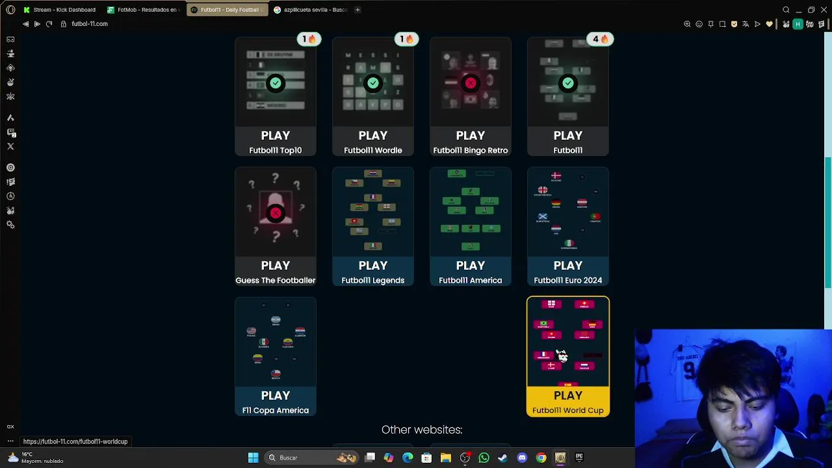This screenshot has height=468, width=832.
Task: Open the GX settings icon at sidebar bottom
Action: 10,426
